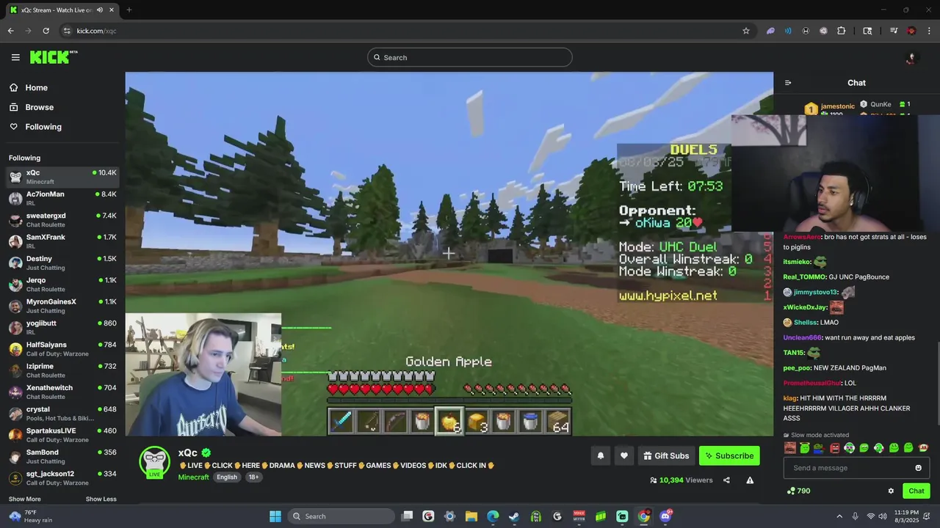The image size is (940, 528).
Task: Open Xenathewitch's channel from sidebar
Action: [62, 392]
